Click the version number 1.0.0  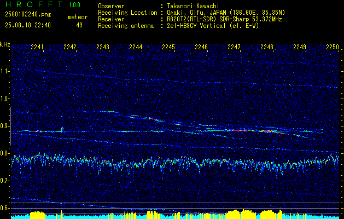click(74, 5)
